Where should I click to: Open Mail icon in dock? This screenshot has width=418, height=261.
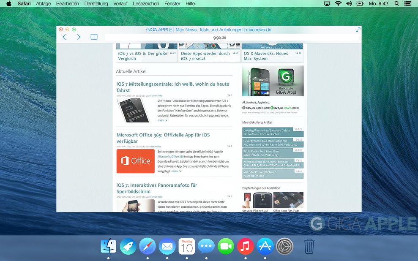[x=167, y=246]
